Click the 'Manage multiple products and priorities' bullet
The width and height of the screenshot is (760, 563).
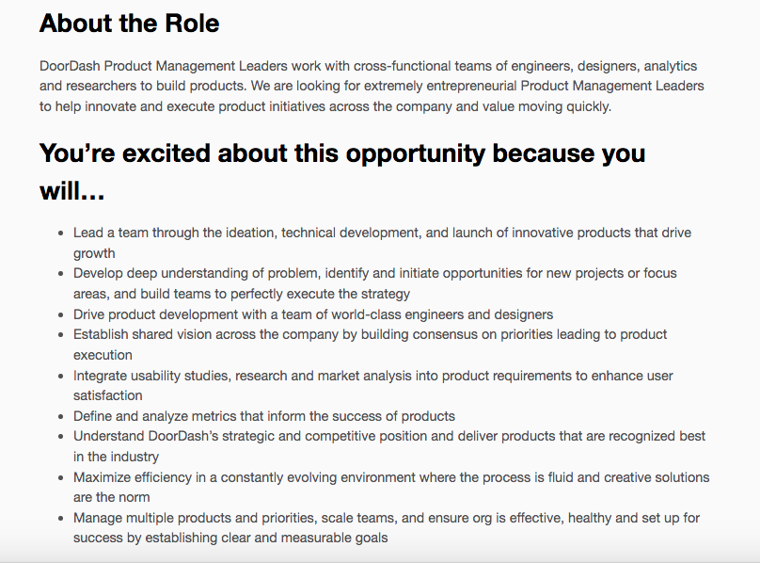coord(387,527)
